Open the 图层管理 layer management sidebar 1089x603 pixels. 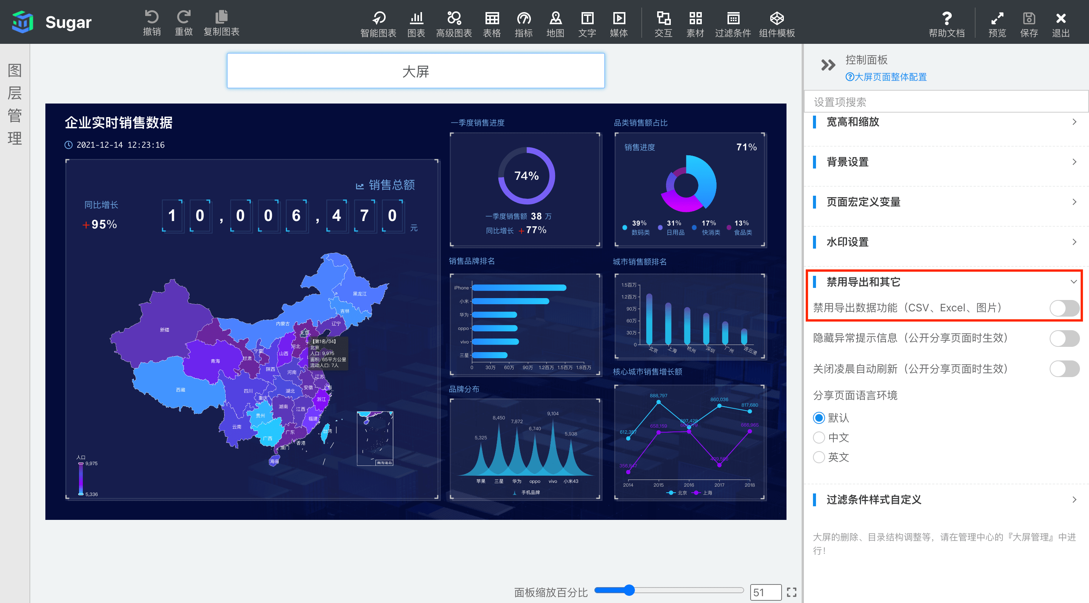tap(15, 104)
